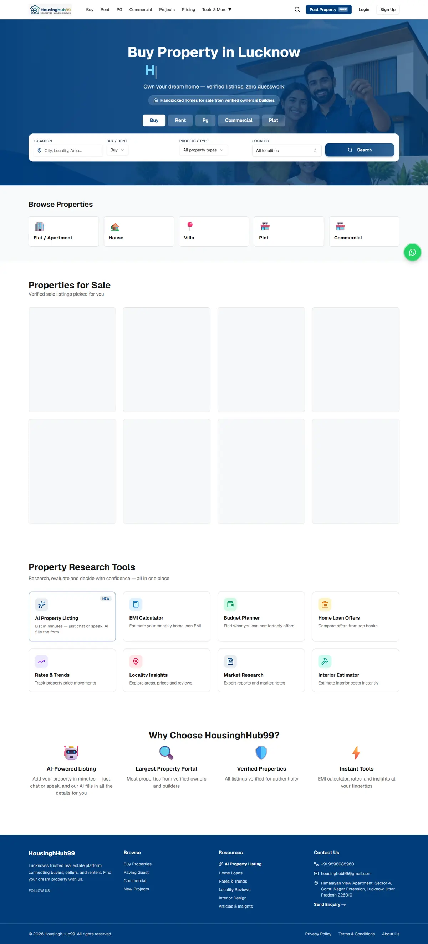The width and height of the screenshot is (428, 944).
Task: Click the phone icon in footer contact
Action: 316,864
